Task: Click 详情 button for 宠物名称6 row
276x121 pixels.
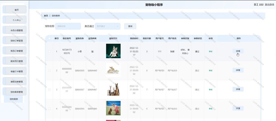Action: [x=238, y=108]
